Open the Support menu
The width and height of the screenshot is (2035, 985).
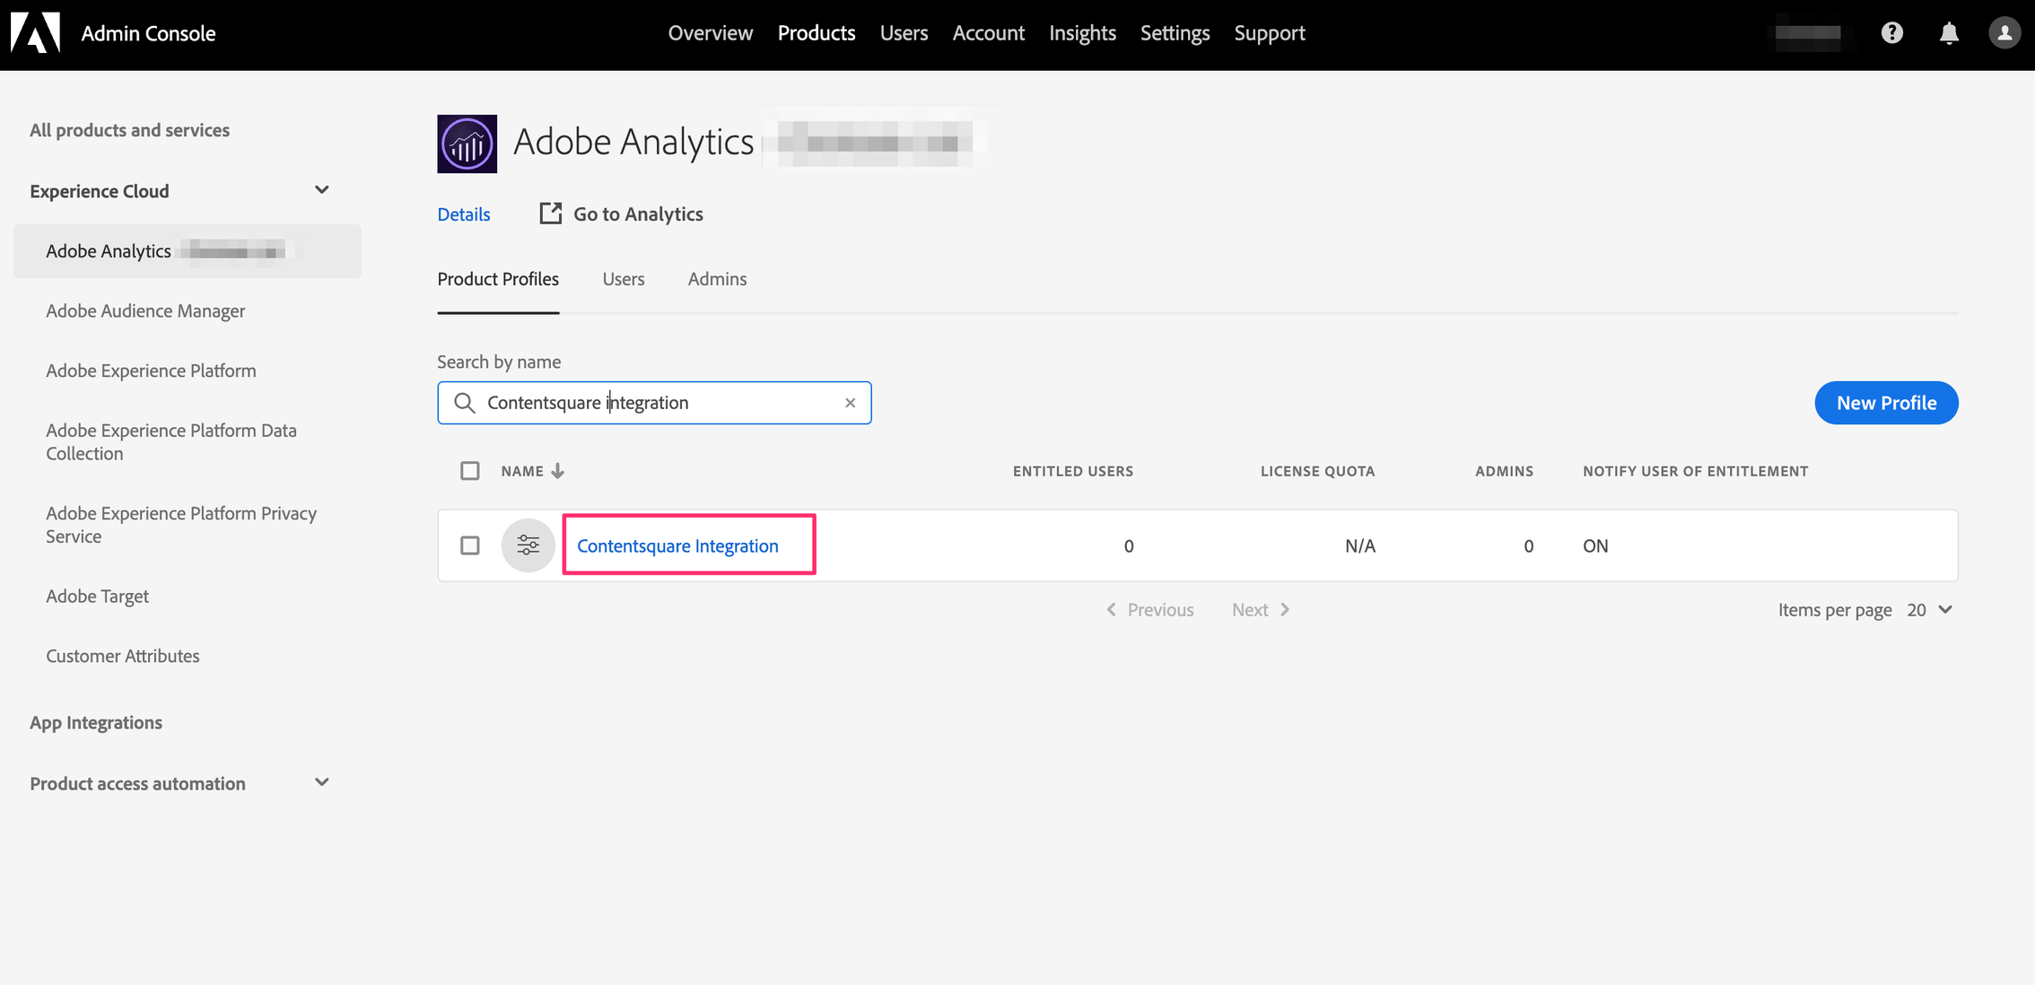[1270, 33]
